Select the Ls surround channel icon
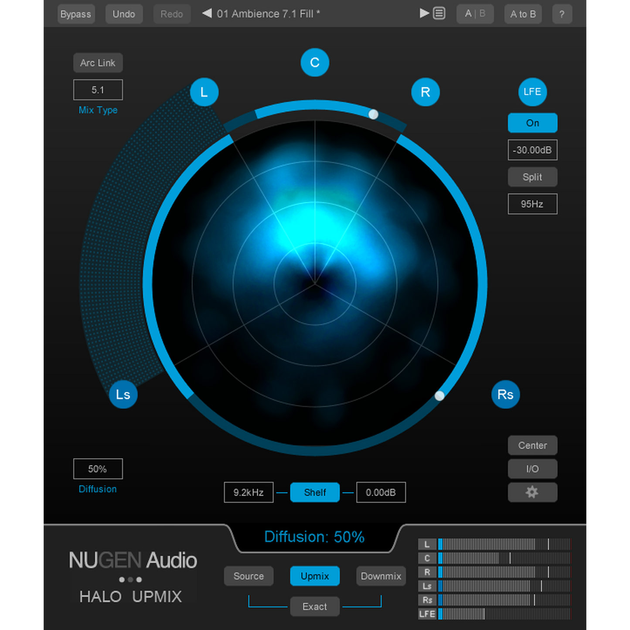630x630 pixels. [123, 395]
